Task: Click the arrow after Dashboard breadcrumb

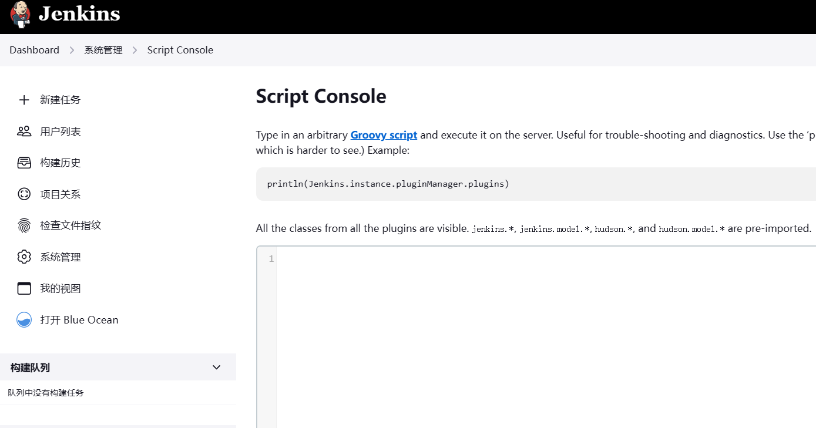Action: click(x=72, y=50)
